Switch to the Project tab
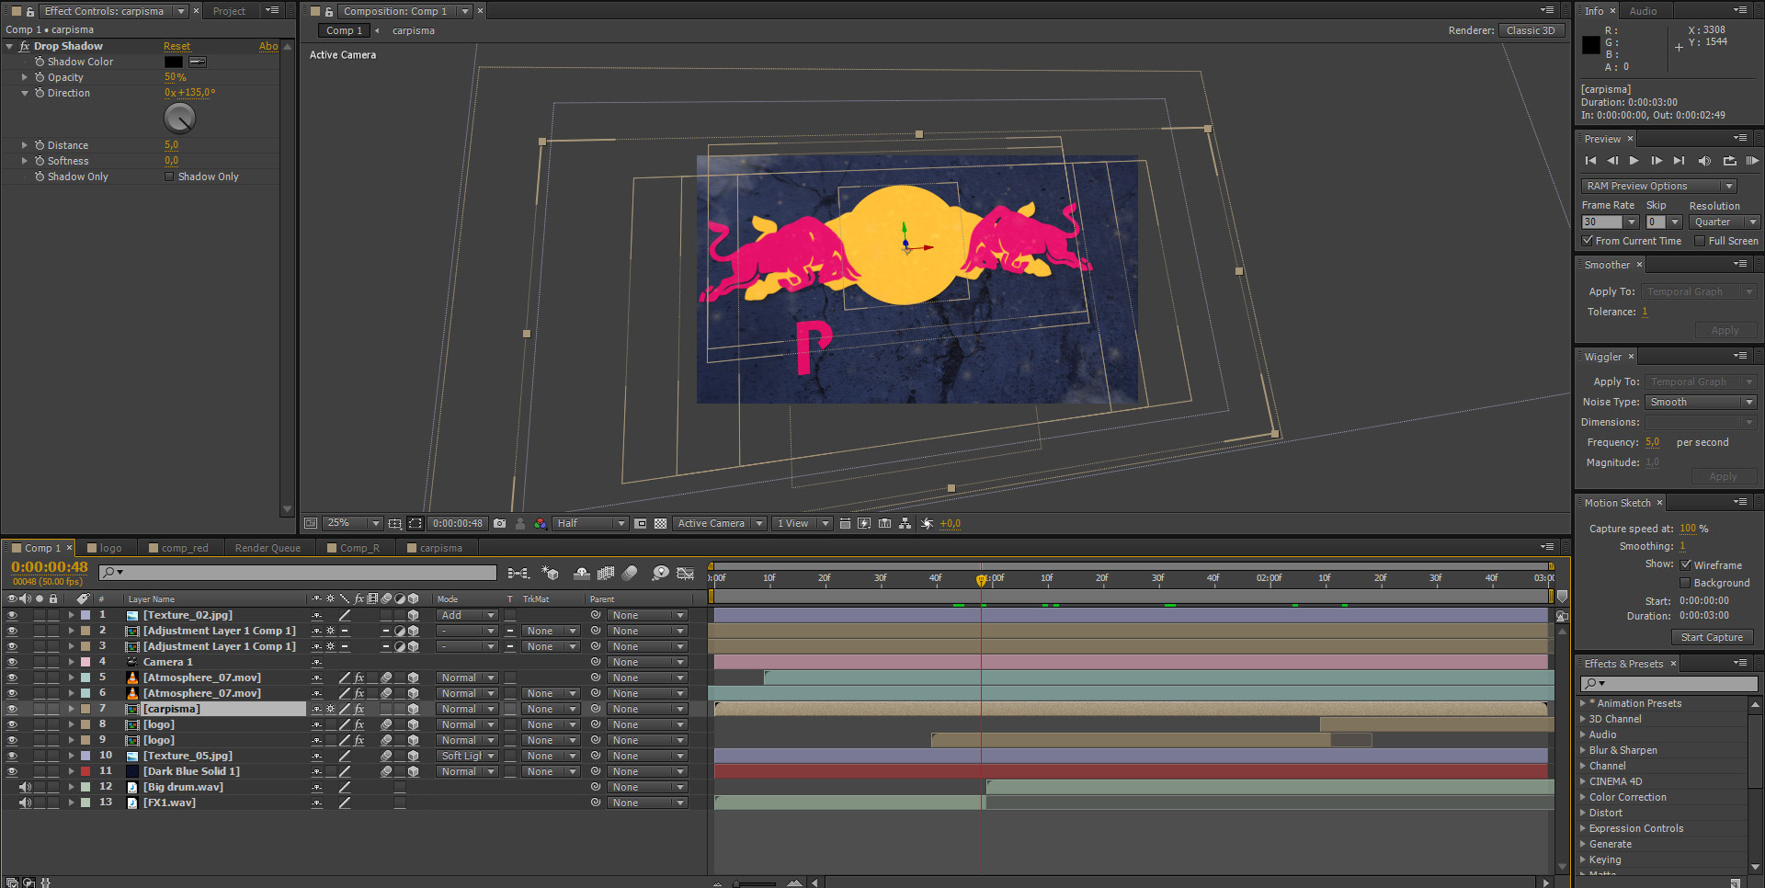Screen dimensions: 1765x888 229,11
